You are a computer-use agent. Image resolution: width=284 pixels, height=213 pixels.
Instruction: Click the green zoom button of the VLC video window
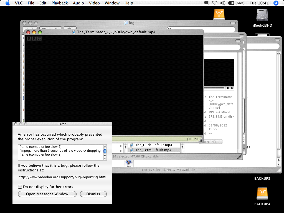pos(40,32)
